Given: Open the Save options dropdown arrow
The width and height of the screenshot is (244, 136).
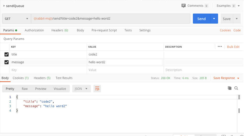Looking at the screenshot, I should click(237, 19).
